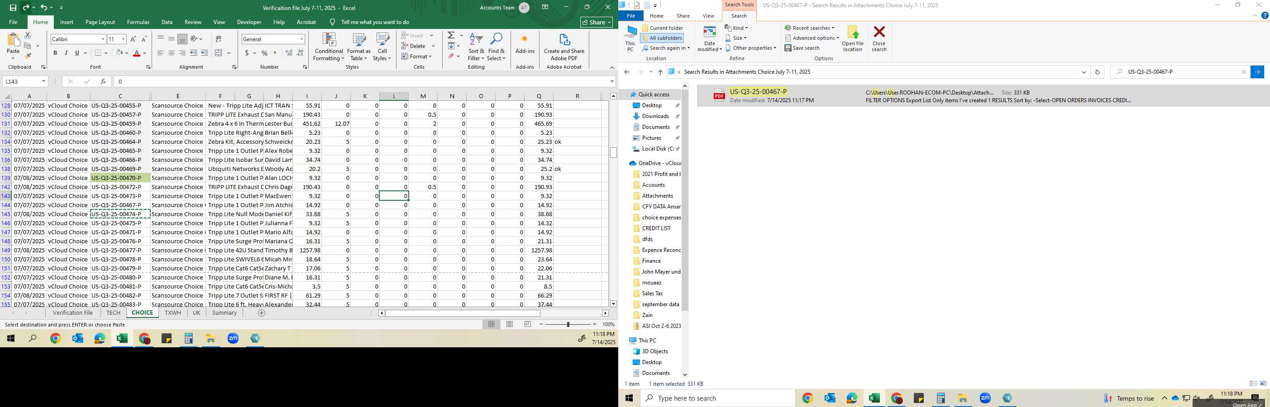Open the Formulas ribbon tab
The image size is (1270, 407).
click(138, 22)
